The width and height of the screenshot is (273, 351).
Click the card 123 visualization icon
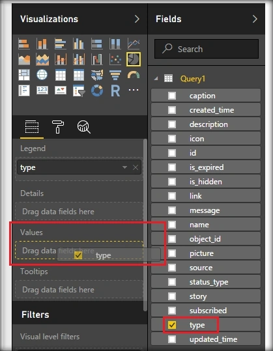(42, 91)
